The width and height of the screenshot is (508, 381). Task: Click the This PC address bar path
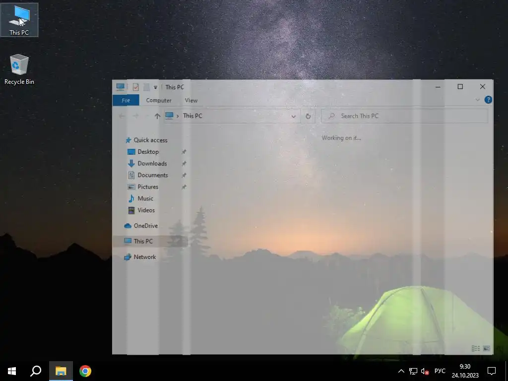[192, 116]
